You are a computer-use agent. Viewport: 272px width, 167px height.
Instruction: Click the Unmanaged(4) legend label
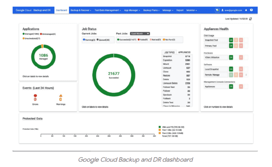point(48,34)
